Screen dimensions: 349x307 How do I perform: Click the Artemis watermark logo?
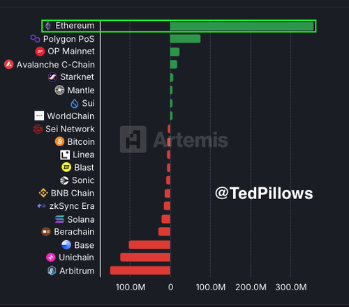click(x=174, y=139)
